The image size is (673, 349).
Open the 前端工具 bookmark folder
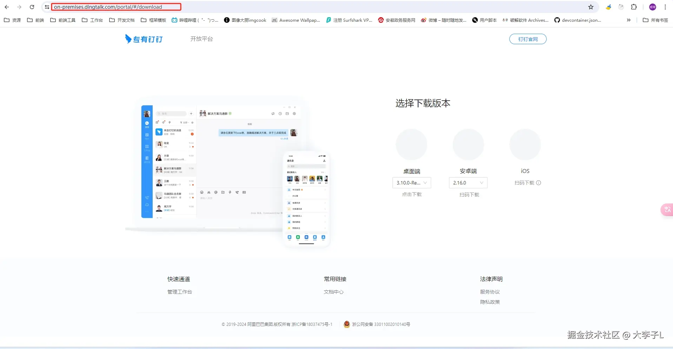coord(63,20)
